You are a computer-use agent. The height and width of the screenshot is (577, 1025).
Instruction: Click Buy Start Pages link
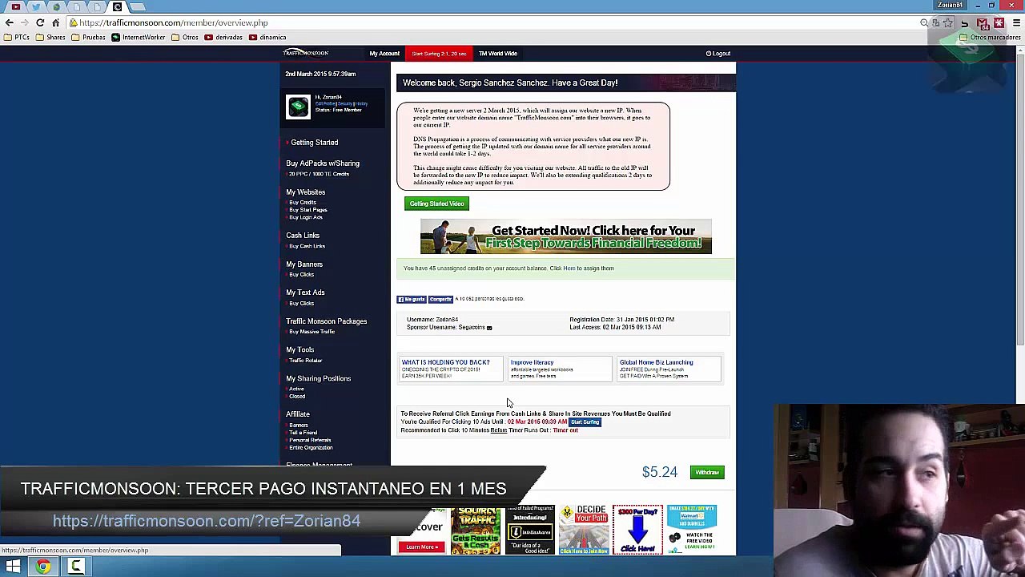click(308, 210)
